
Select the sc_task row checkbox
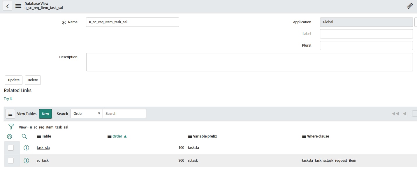point(11,161)
